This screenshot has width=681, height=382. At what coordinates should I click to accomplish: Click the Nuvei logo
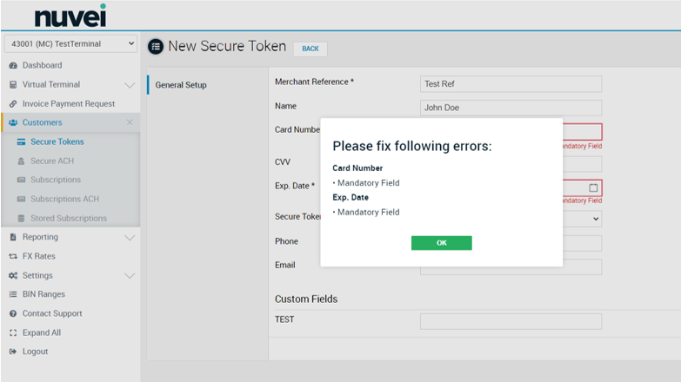click(x=70, y=16)
